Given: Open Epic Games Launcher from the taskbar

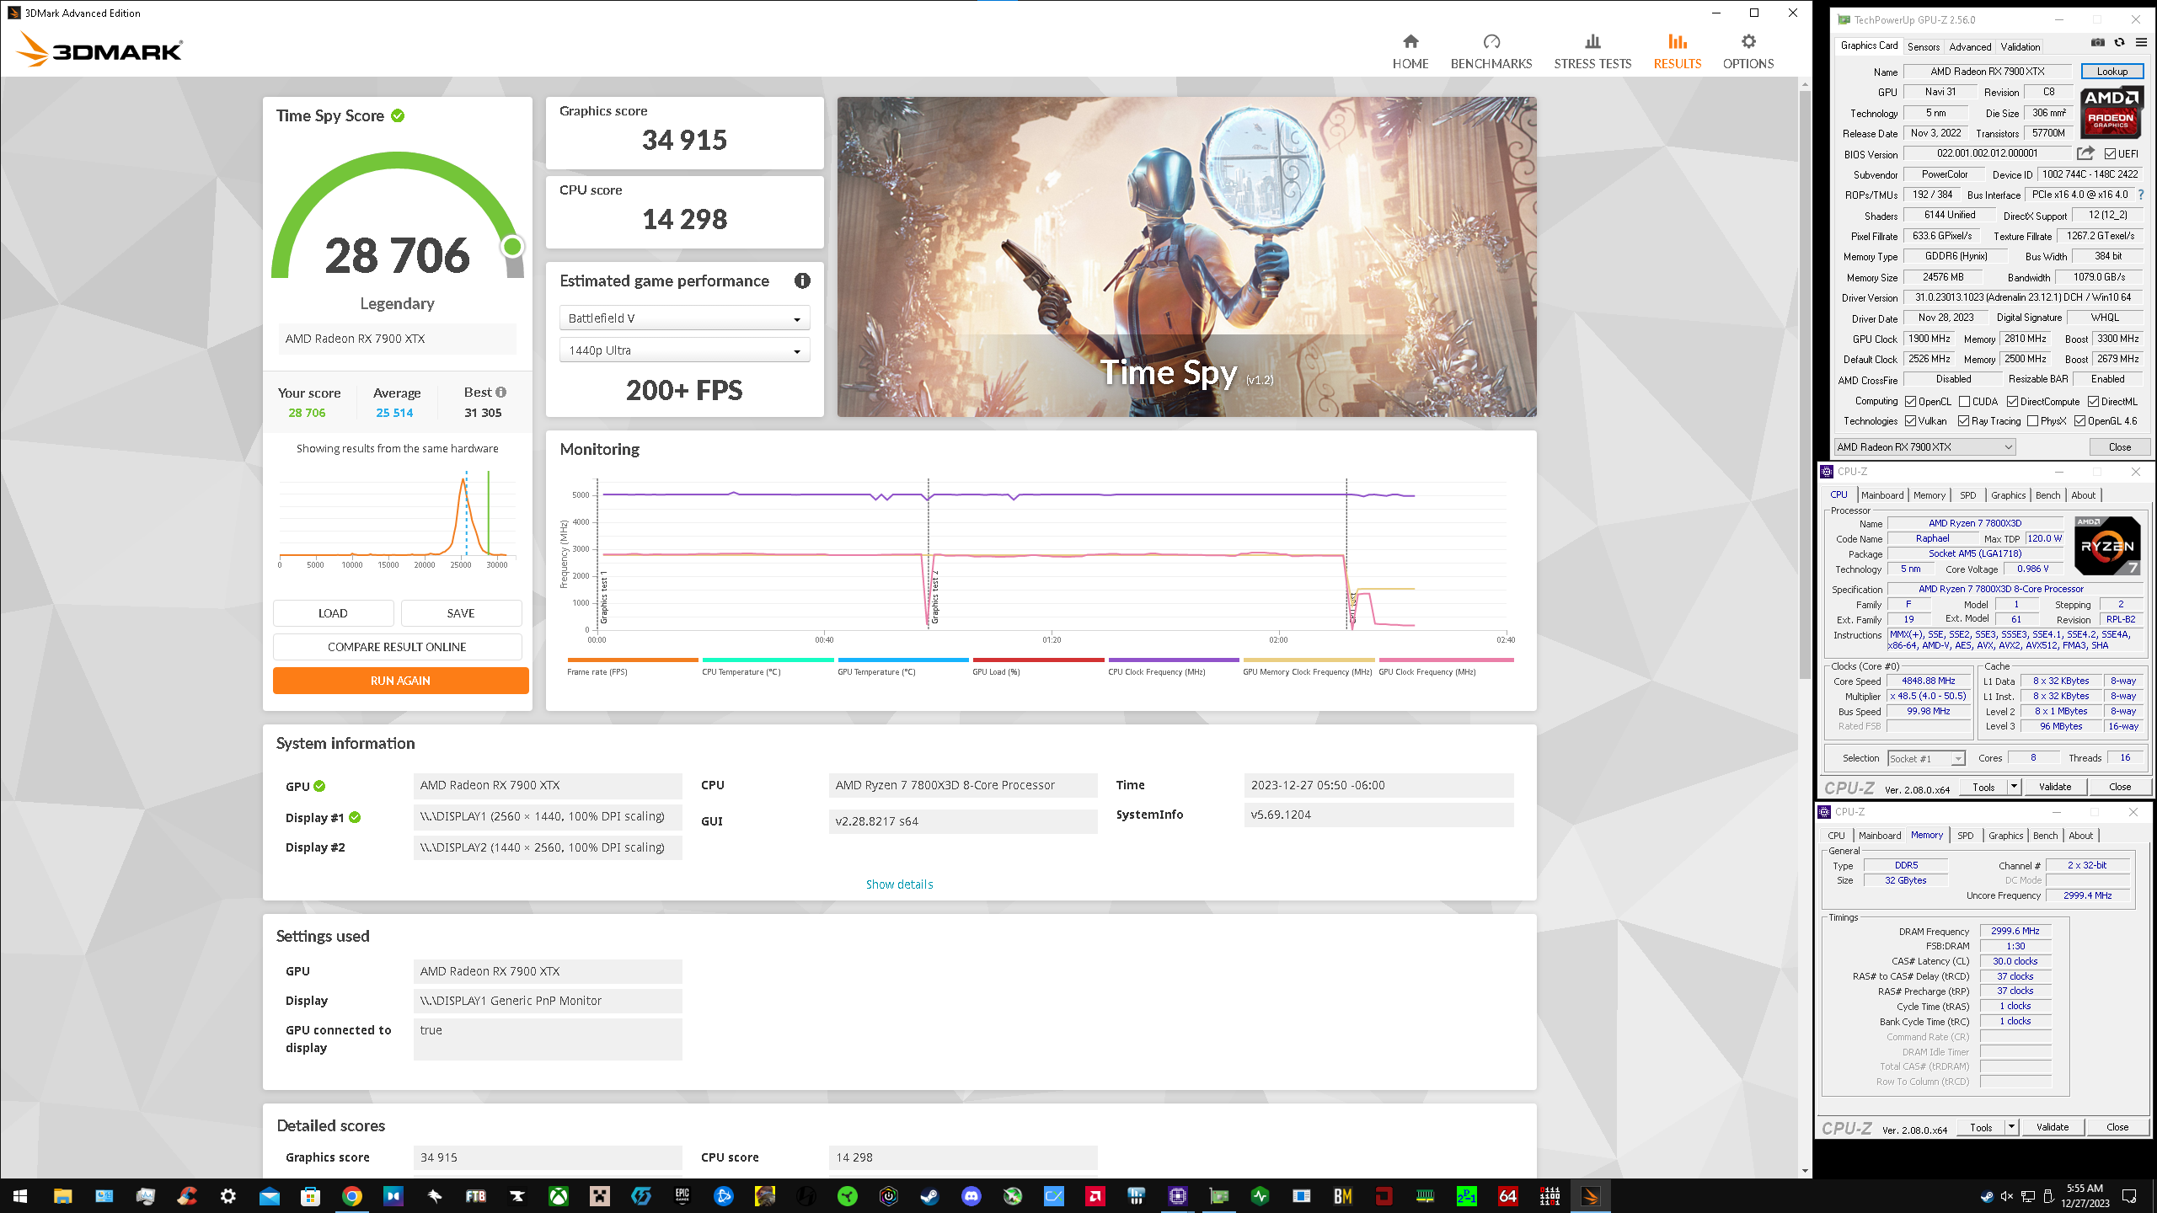Looking at the screenshot, I should 682,1195.
